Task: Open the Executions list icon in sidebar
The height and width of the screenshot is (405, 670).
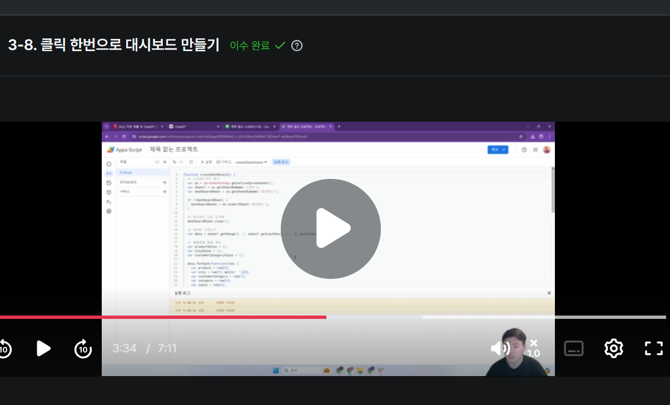Action: pos(109,202)
